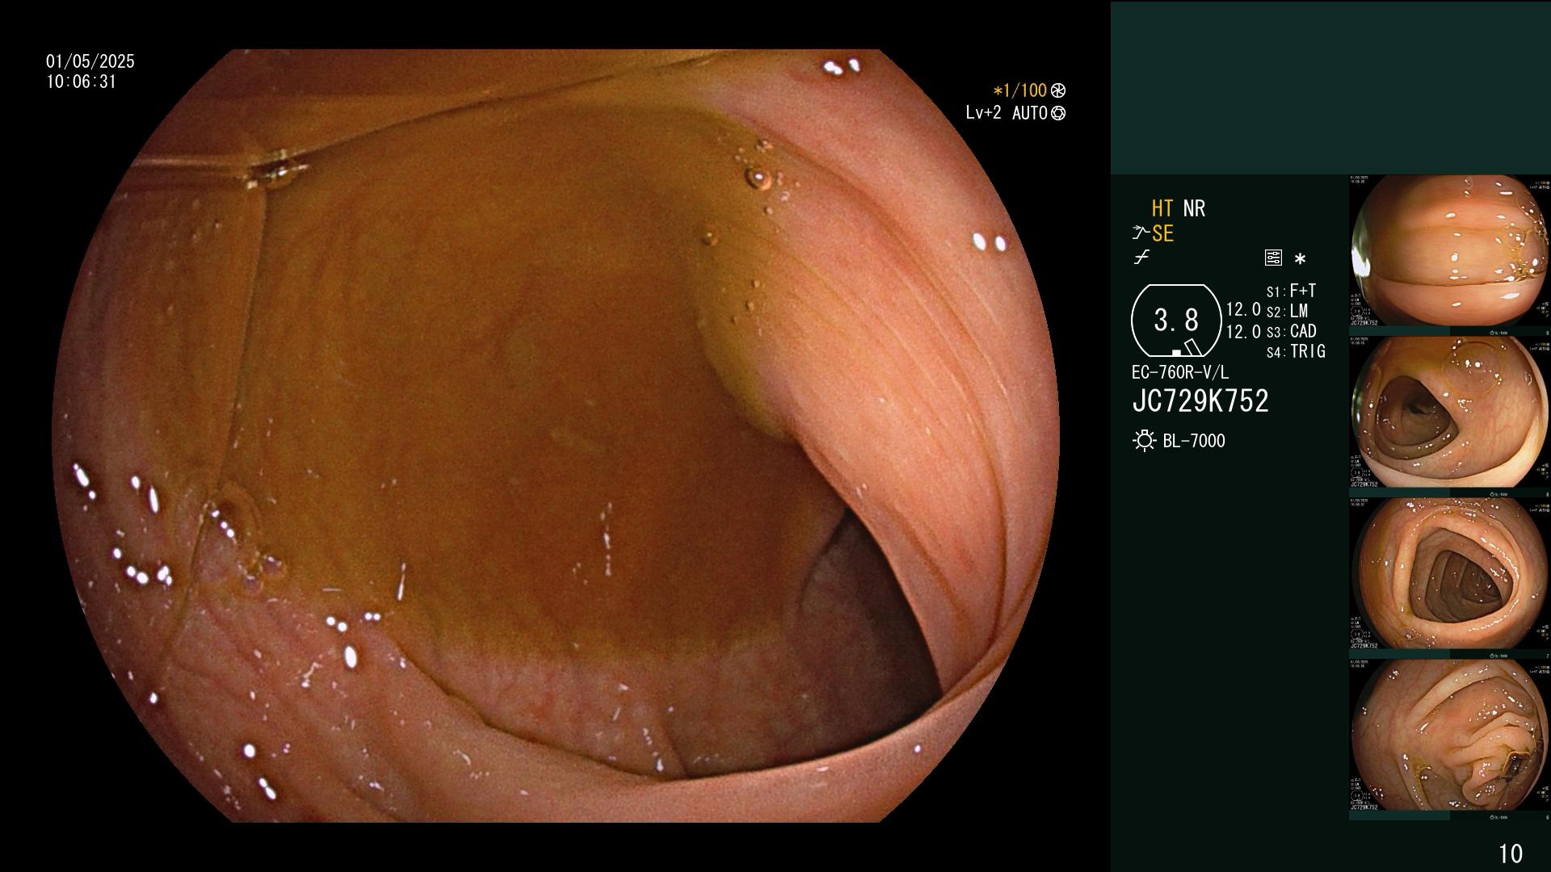Click the shutter icon beside *1/100
Viewport: 1551px width, 872px height.
point(1058,90)
